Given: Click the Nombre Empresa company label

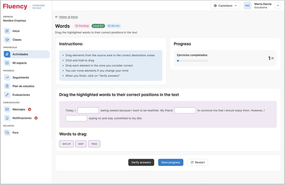Looking at the screenshot, I should tap(14, 21).
